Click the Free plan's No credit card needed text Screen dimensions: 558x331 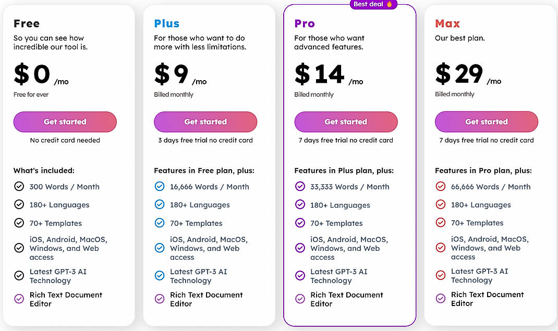point(65,140)
